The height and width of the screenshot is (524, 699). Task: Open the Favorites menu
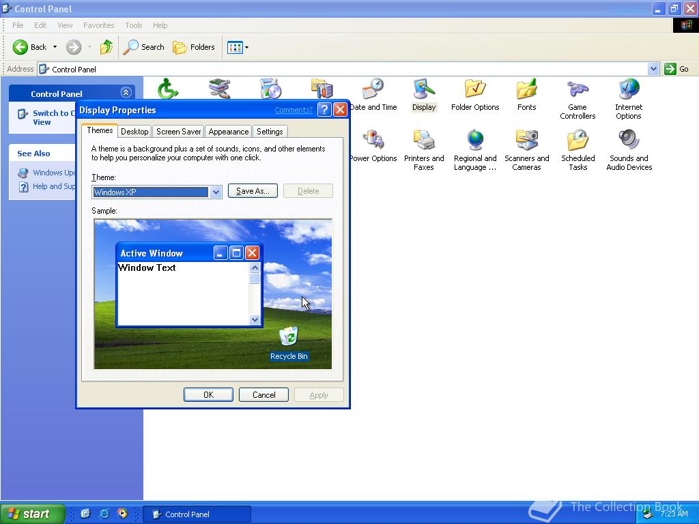[x=98, y=25]
